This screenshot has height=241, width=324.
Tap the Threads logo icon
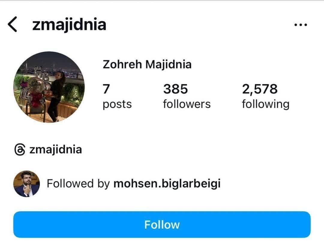point(20,149)
